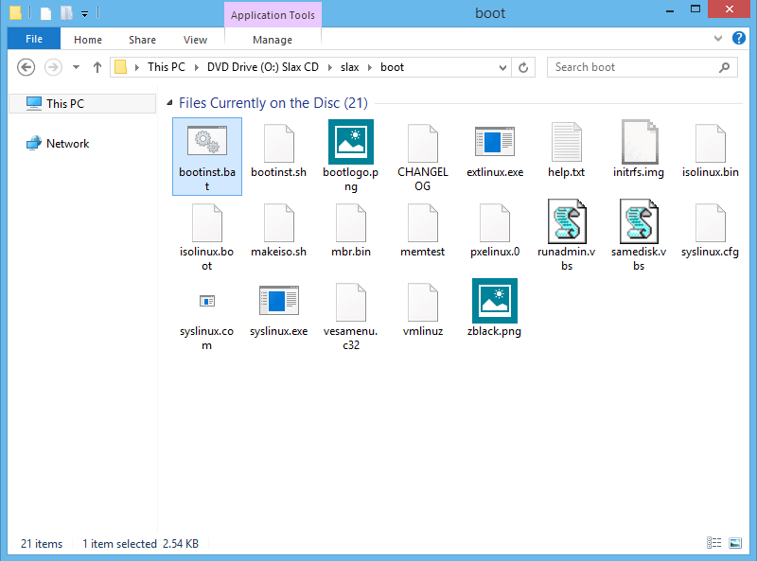Open the File menu
757x561 pixels.
click(x=34, y=40)
